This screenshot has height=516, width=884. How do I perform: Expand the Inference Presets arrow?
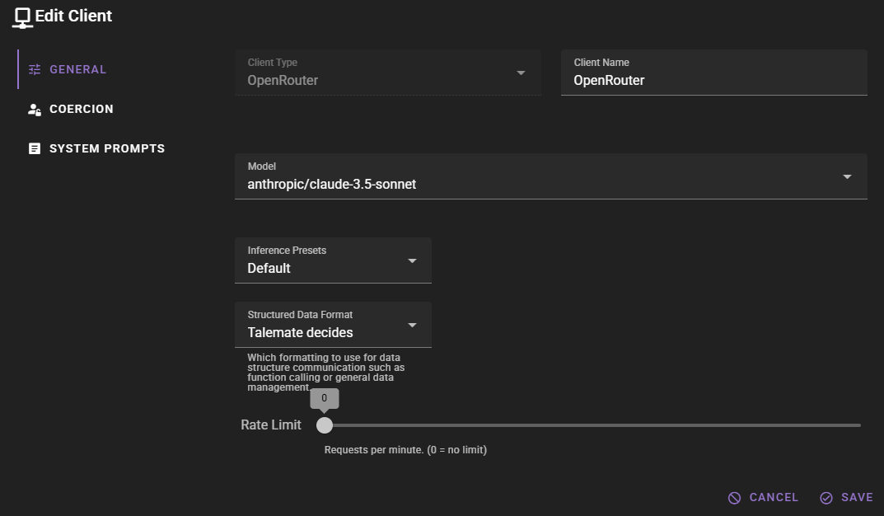[x=412, y=260]
